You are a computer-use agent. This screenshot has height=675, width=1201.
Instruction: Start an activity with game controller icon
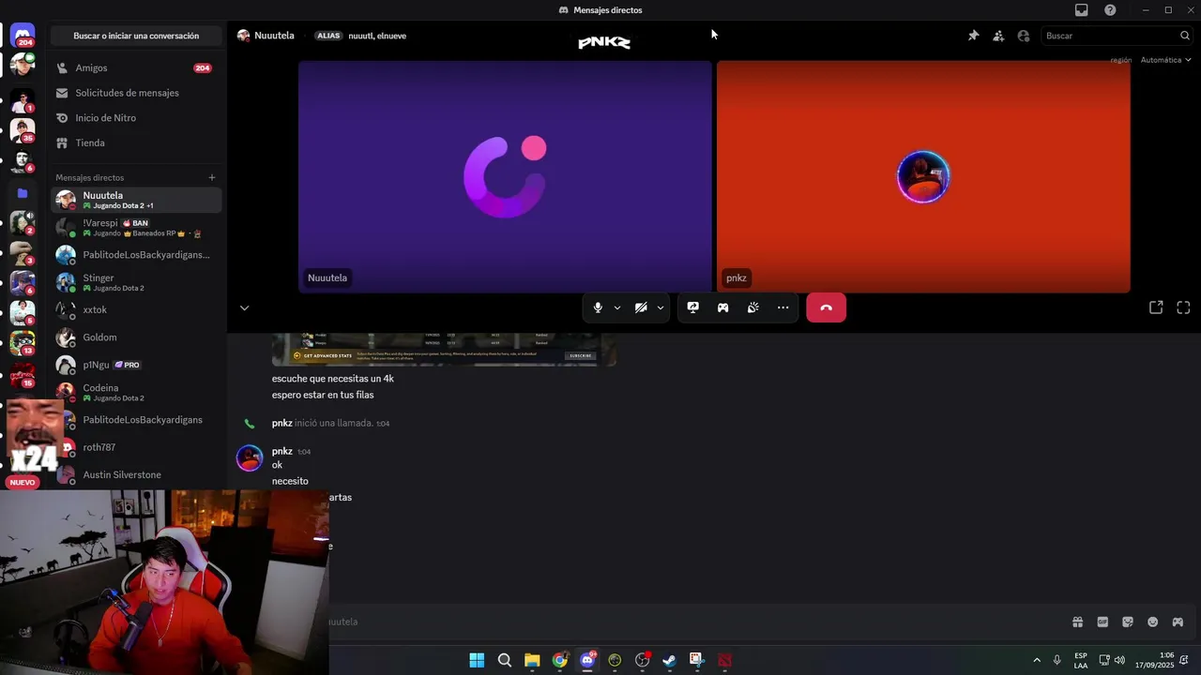click(722, 307)
